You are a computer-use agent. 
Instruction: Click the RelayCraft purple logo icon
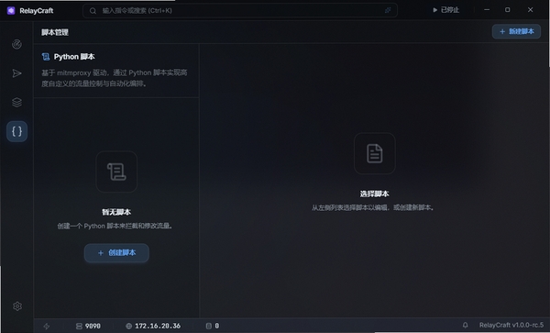(11, 10)
